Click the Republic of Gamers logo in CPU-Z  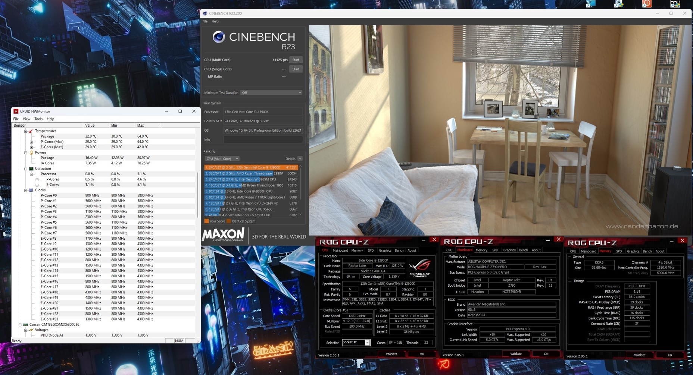pos(420,268)
